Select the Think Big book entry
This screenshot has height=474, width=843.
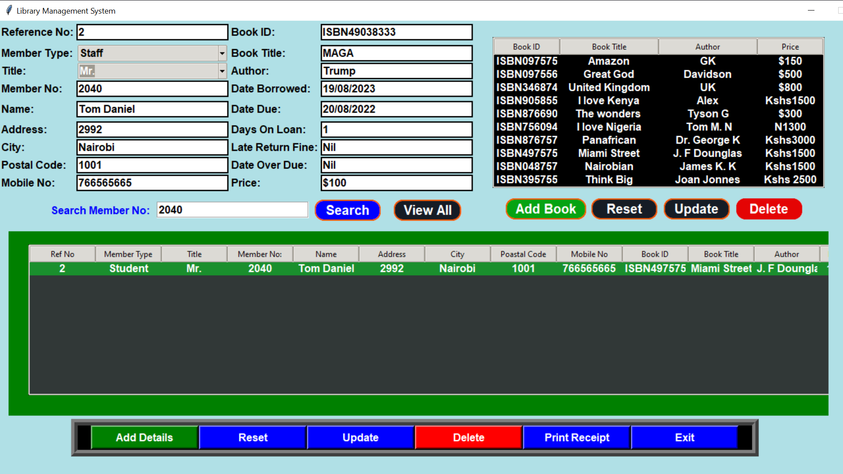click(x=609, y=180)
